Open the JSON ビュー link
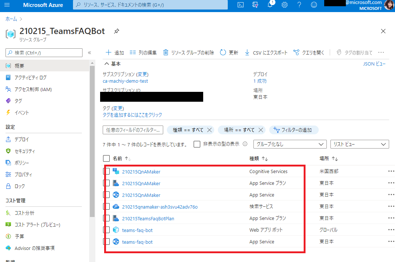Viewport: 395px width, 262px height. tap(374, 63)
